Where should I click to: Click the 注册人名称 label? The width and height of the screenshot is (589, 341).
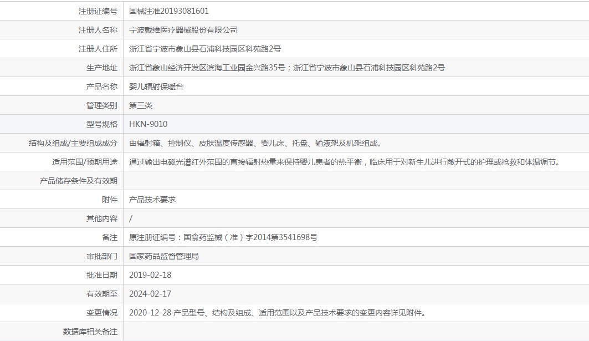point(98,30)
